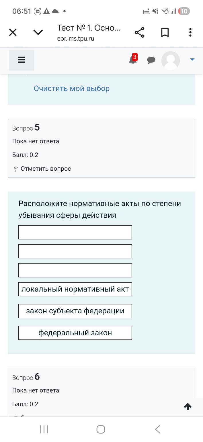Tap the Тест № 1 page title
This screenshot has width=203, height=442.
coord(89,28)
